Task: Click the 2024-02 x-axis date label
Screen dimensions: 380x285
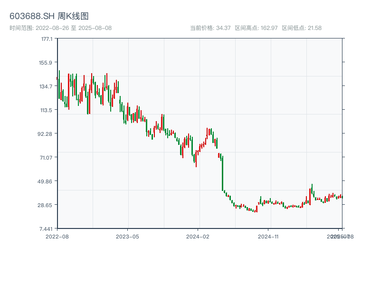Action: click(x=198, y=236)
